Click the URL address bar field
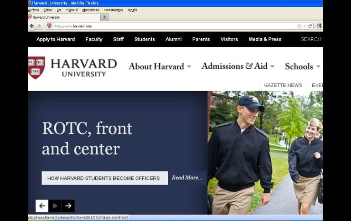The width and height of the screenshot is (351, 221). point(173,26)
